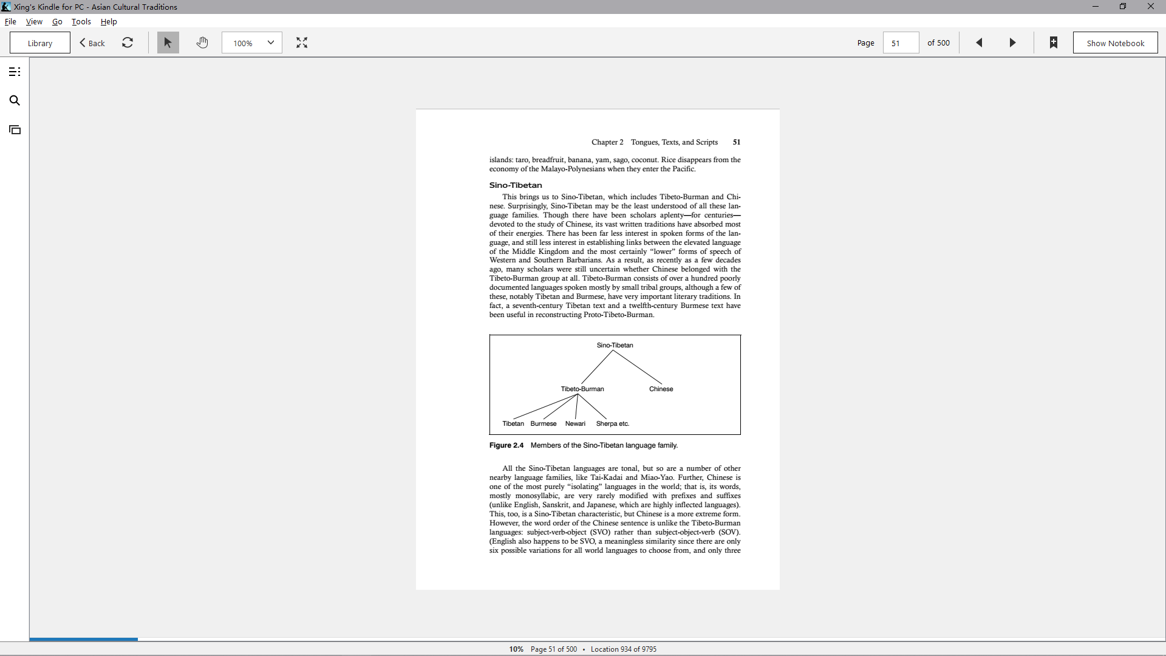1166x656 pixels.
Task: Click the chapter header 'Tongues, Texts, and Scripts'
Action: tap(674, 142)
